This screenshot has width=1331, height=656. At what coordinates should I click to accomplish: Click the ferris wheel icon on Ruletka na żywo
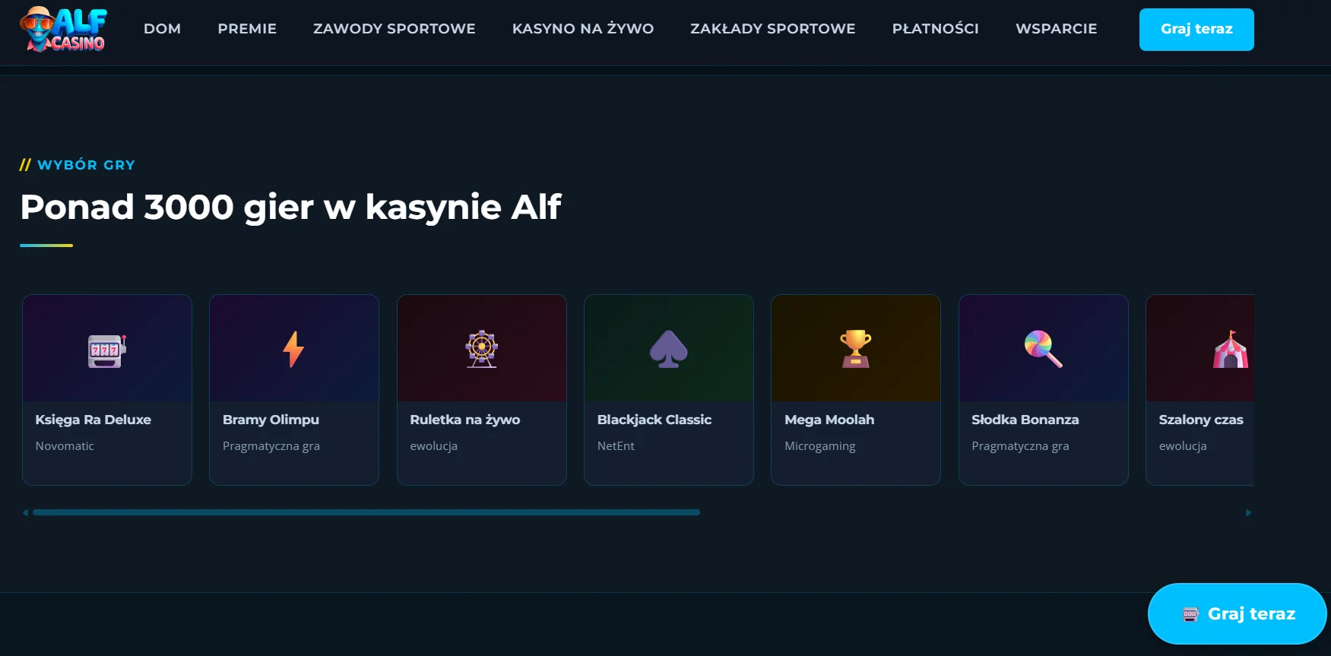tap(482, 350)
